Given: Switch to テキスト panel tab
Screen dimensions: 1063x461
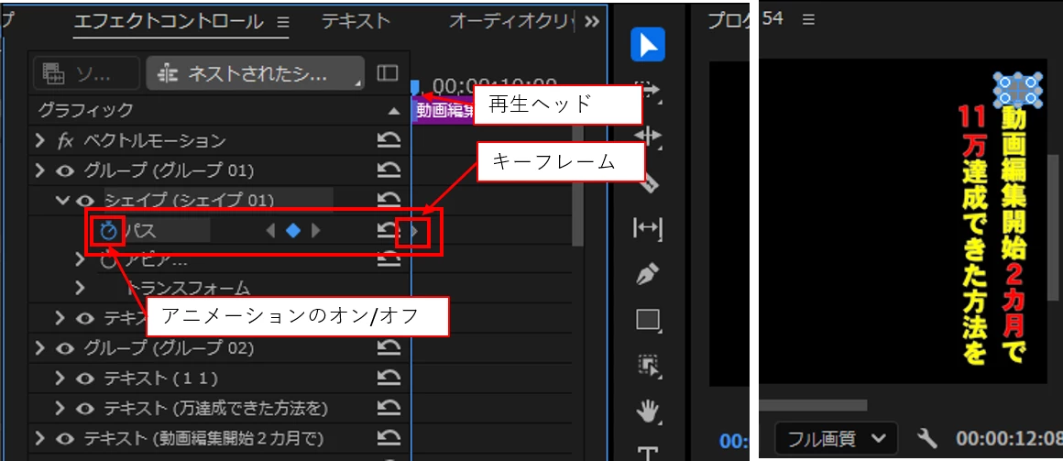Looking at the screenshot, I should (356, 22).
